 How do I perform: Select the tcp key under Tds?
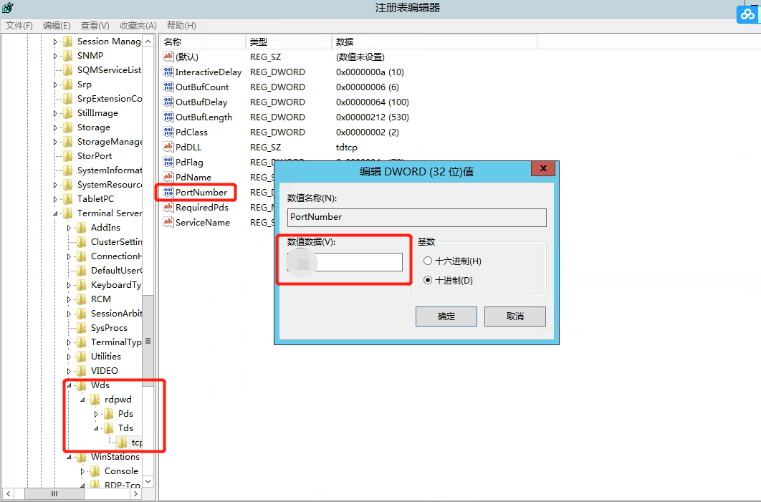pos(137,443)
